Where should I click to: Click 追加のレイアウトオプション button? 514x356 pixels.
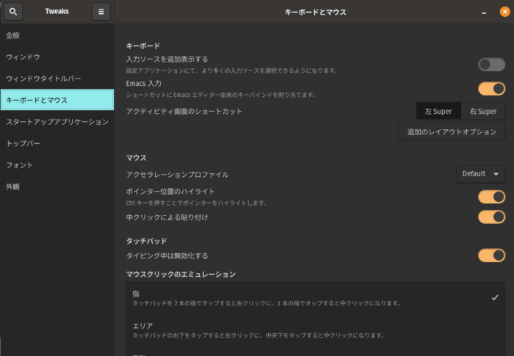[452, 132]
